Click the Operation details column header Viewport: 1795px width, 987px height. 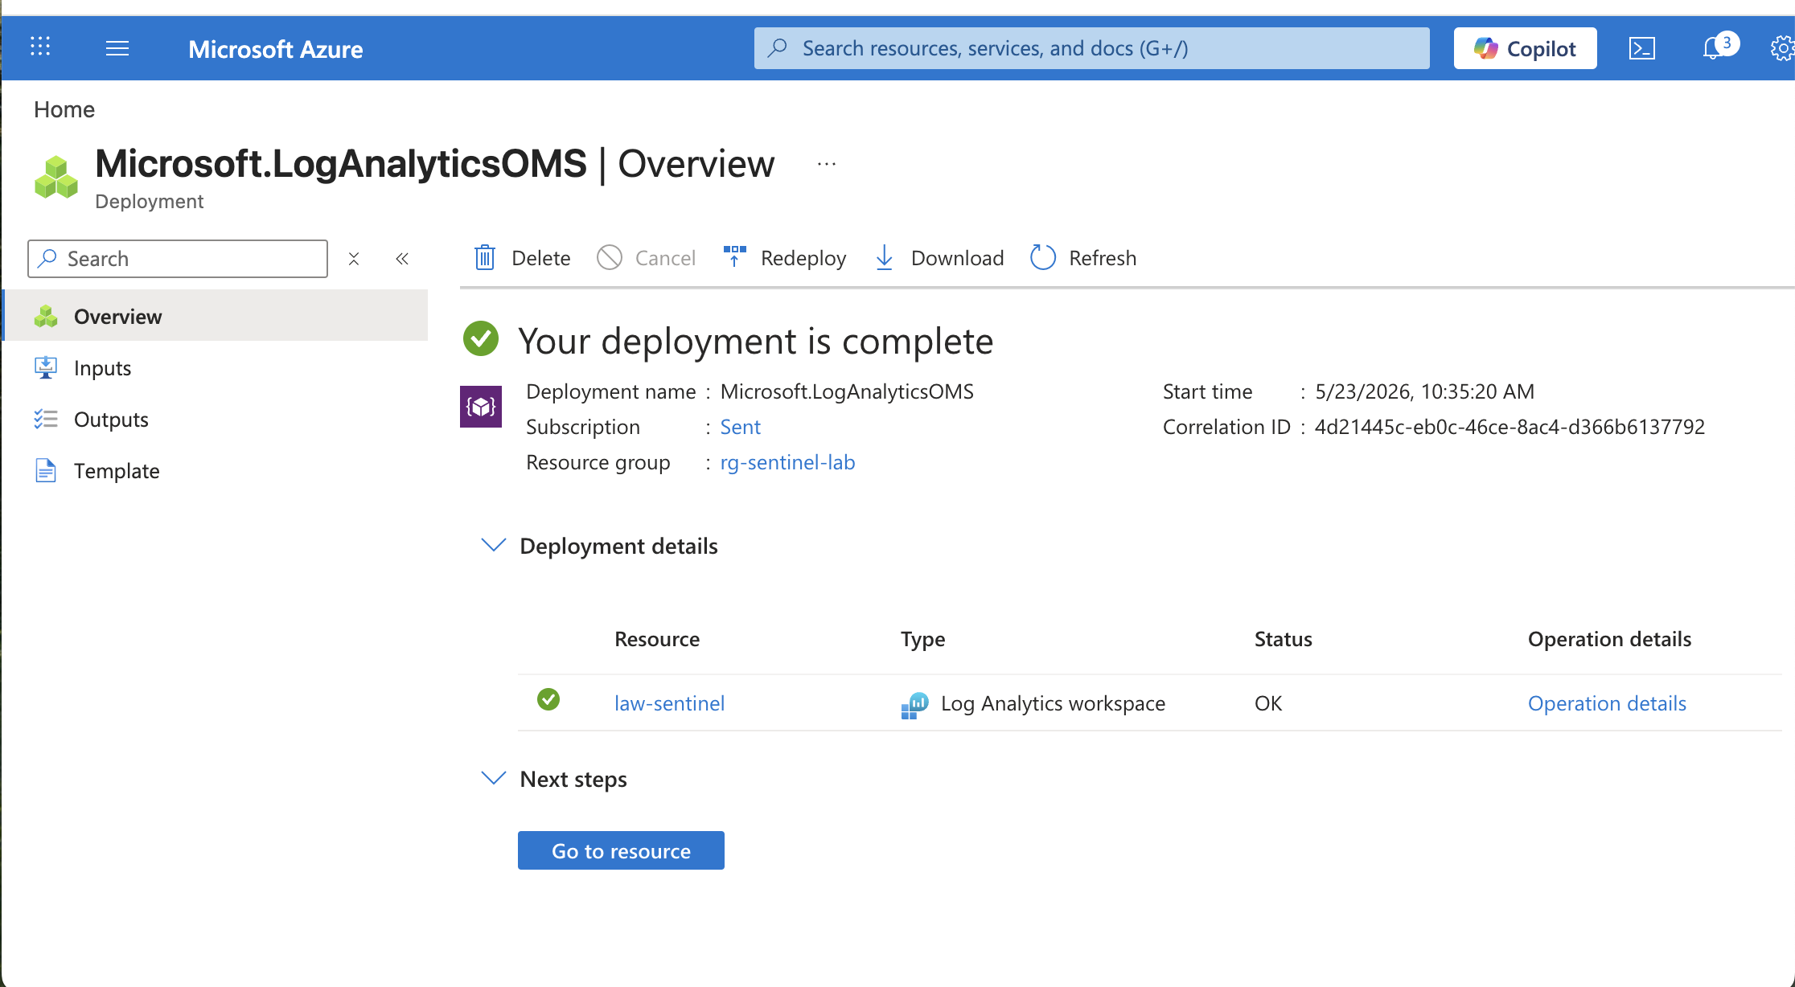[x=1609, y=639]
